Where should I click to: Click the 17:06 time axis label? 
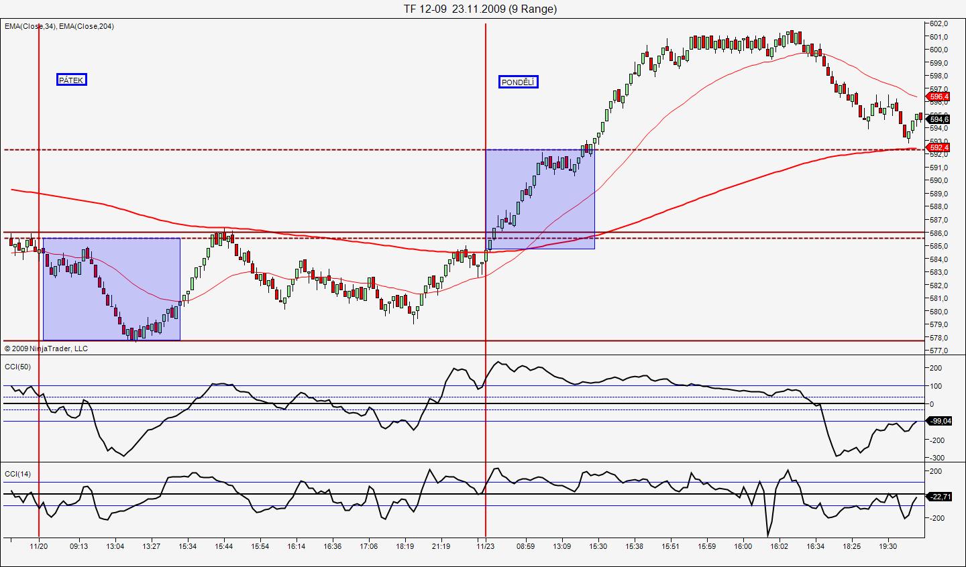369,546
